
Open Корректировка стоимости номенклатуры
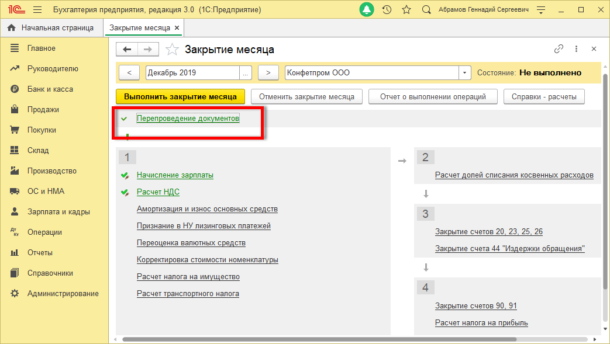click(x=208, y=260)
